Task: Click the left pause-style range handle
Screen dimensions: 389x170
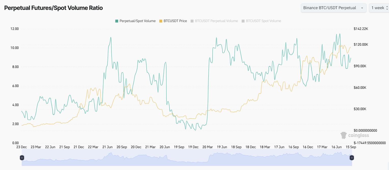Action: pos(22,158)
